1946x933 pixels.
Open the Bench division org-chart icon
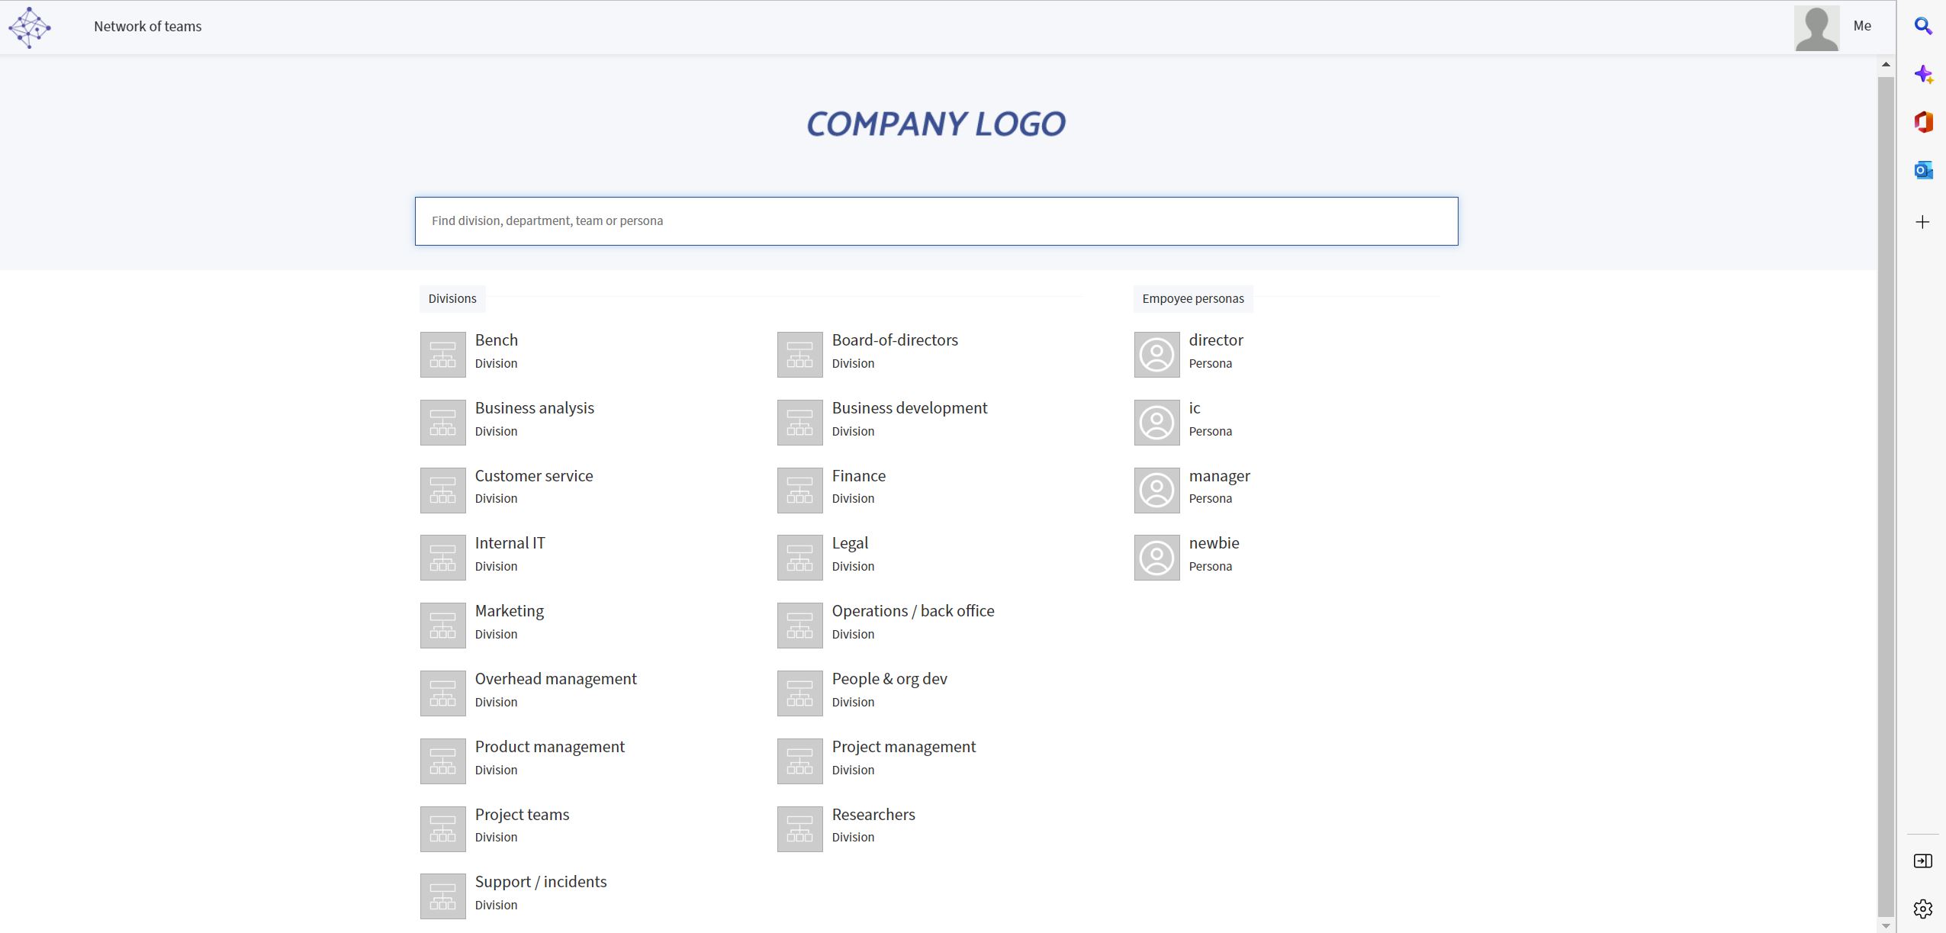(442, 355)
